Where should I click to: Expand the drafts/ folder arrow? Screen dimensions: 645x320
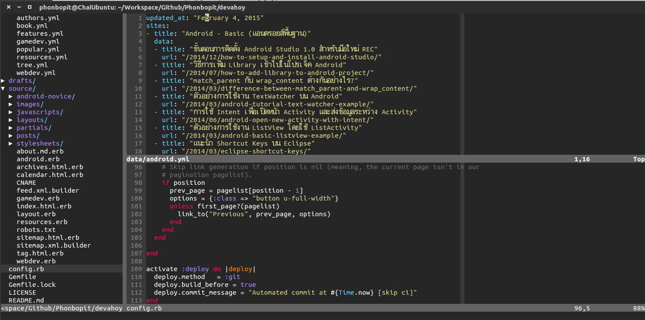click(x=3, y=81)
